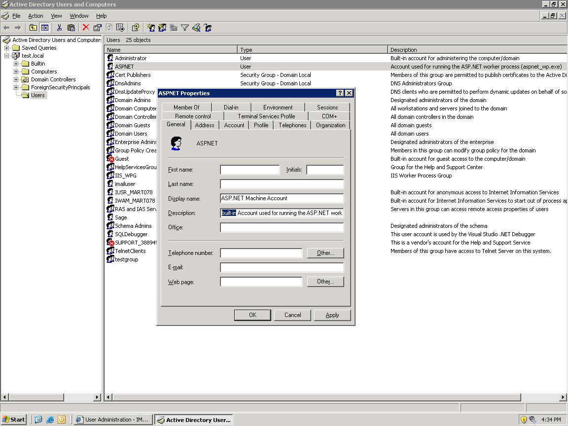This screenshot has width=568, height=426.
Task: Expand the Saved Queries node
Action: [6, 48]
